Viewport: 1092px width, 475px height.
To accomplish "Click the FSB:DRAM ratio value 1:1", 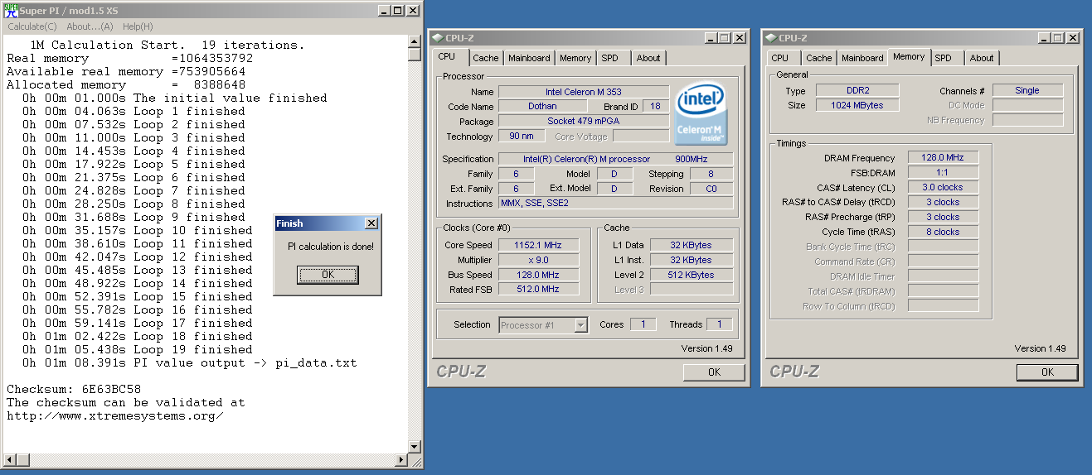I will tap(943, 173).
